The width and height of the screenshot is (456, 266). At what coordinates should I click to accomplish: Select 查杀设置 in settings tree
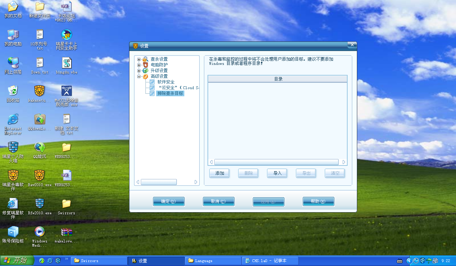tap(159, 59)
